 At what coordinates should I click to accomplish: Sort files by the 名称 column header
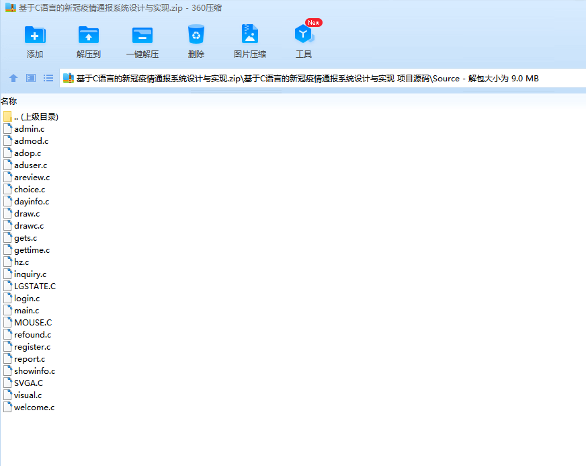click(9, 102)
